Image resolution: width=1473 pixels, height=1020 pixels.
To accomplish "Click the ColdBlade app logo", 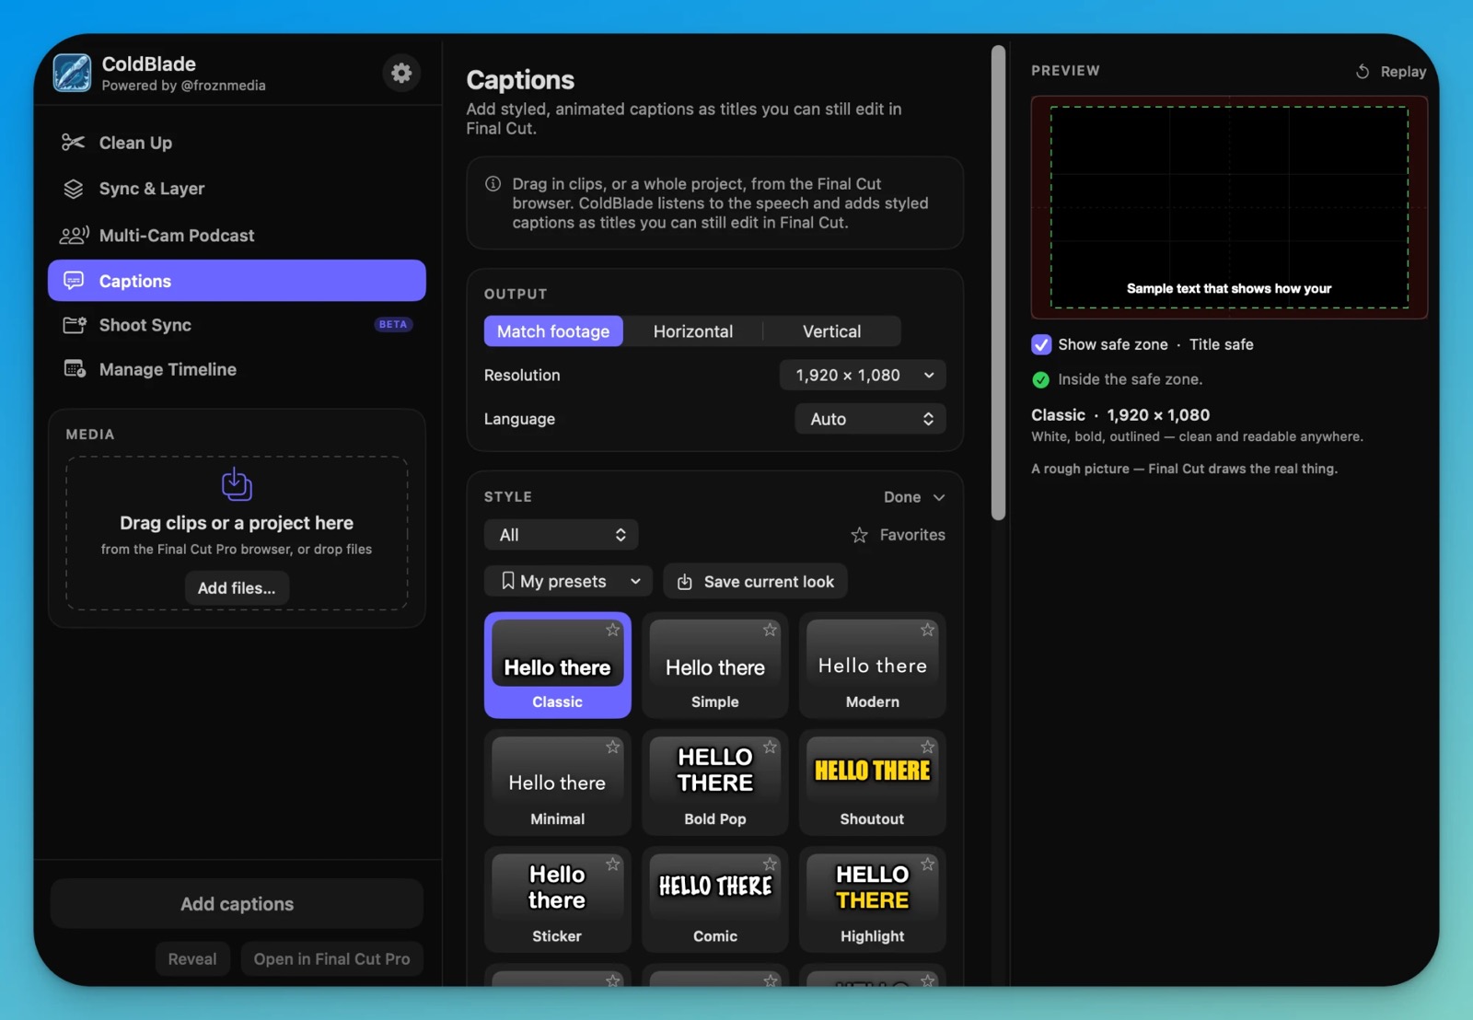I will click(x=72, y=73).
